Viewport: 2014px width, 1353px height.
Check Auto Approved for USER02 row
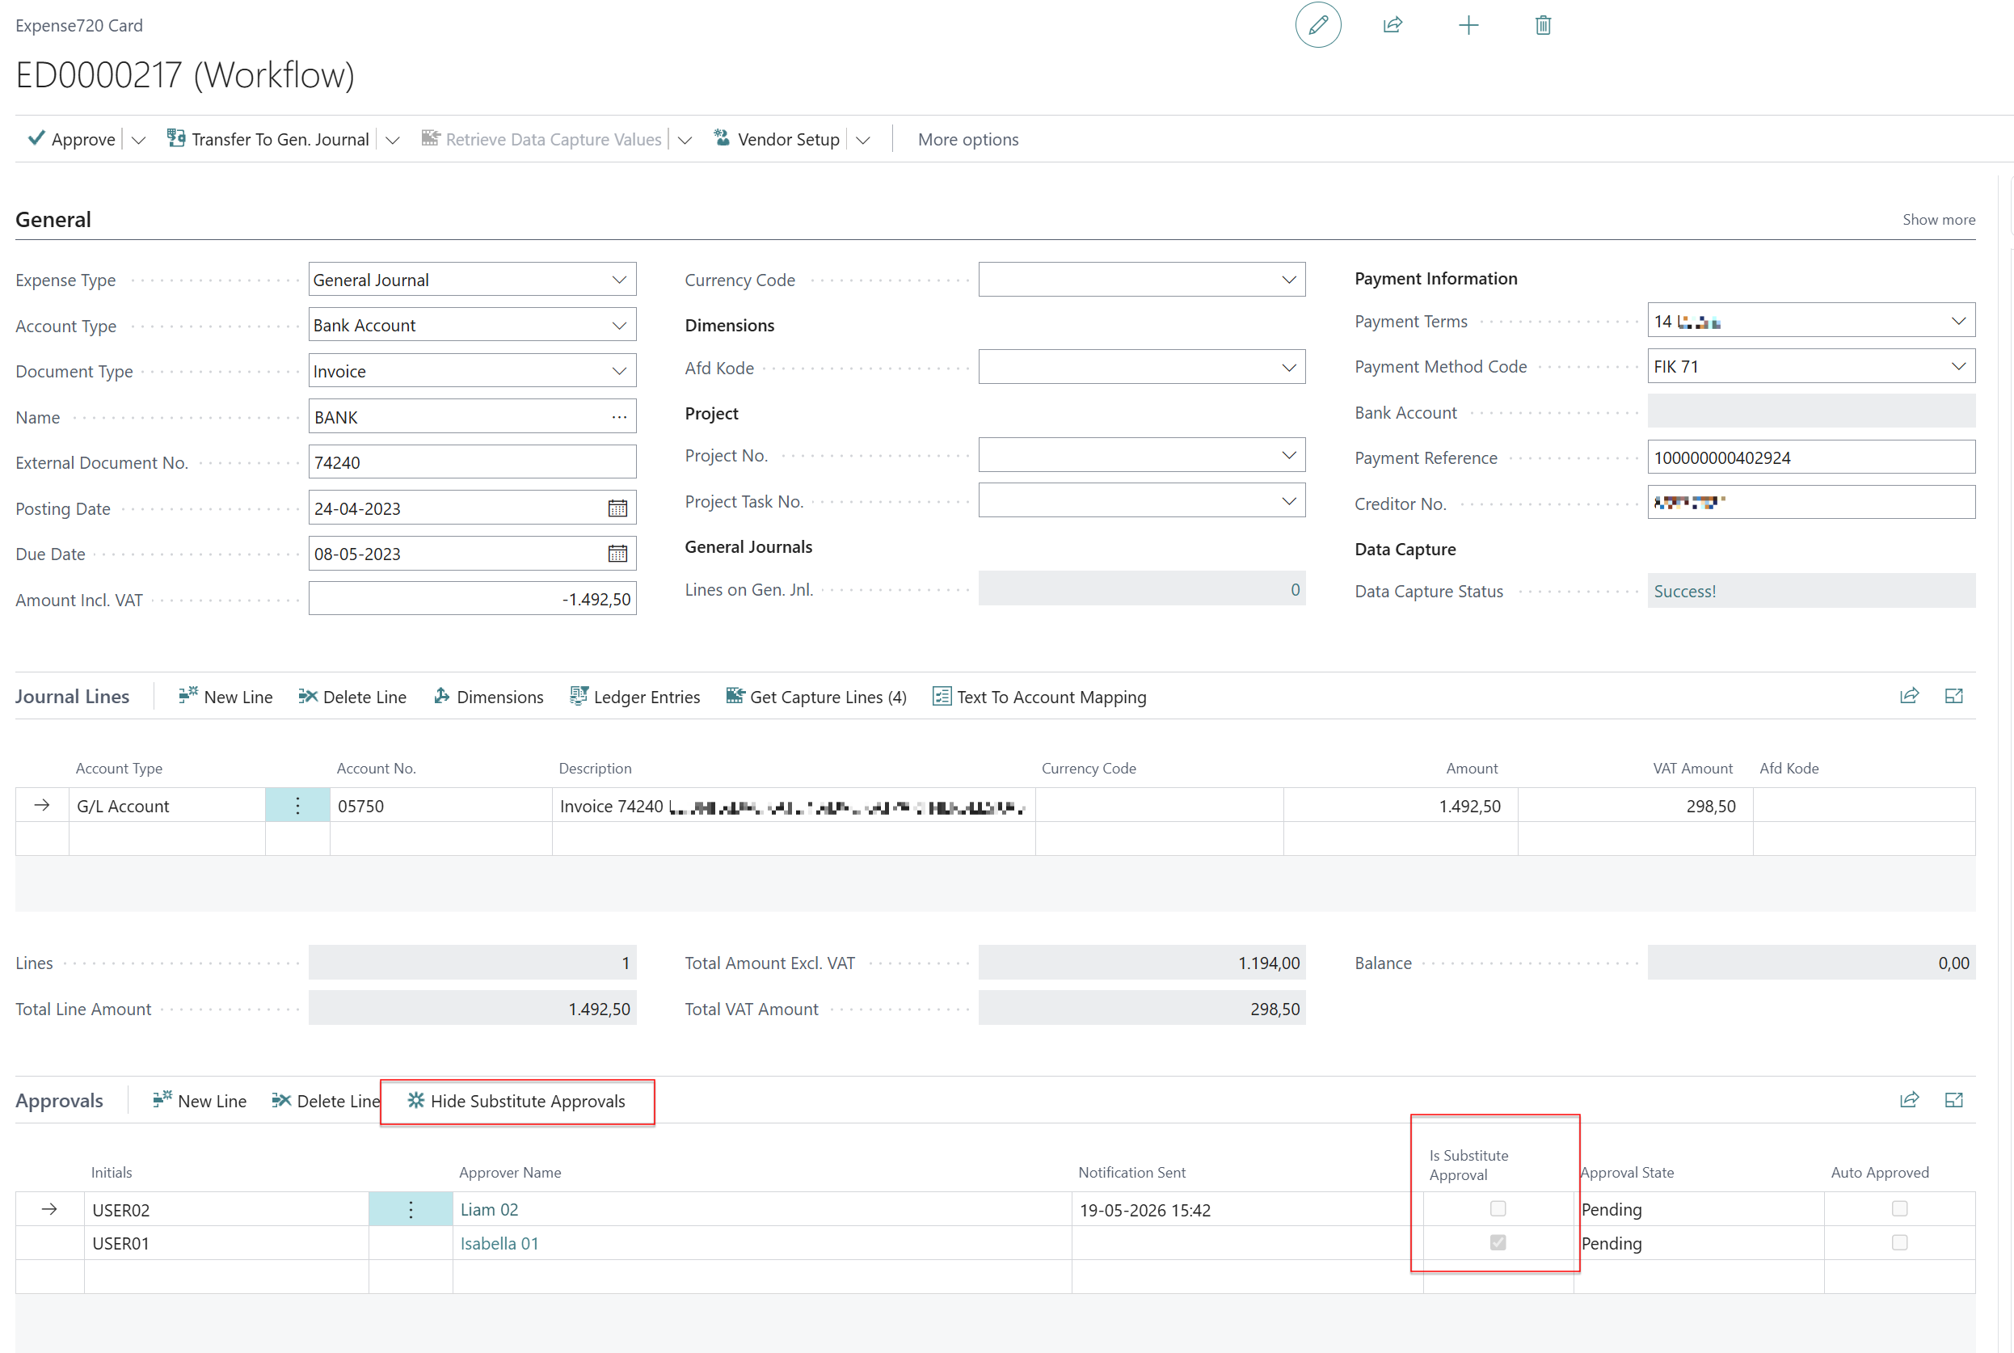[x=1899, y=1209]
